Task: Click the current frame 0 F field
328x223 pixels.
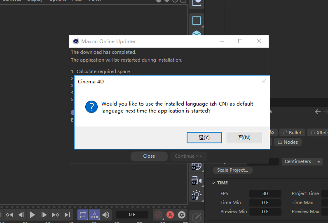Action: [132, 215]
